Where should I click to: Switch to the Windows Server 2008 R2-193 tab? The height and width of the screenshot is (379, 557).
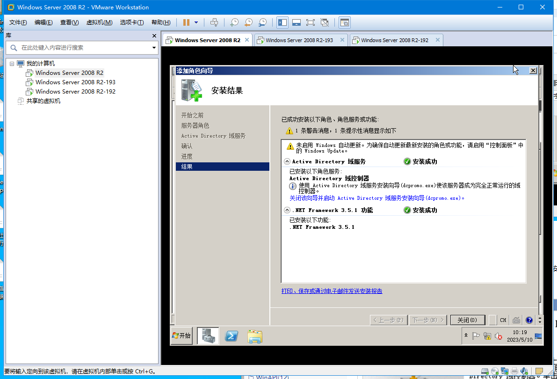(x=299, y=40)
